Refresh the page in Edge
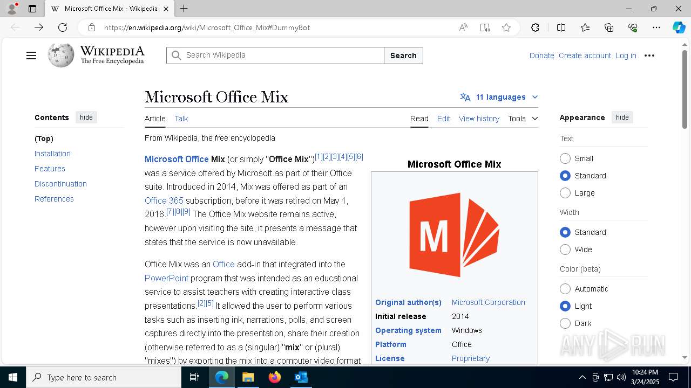The height and width of the screenshot is (388, 691). 63,27
